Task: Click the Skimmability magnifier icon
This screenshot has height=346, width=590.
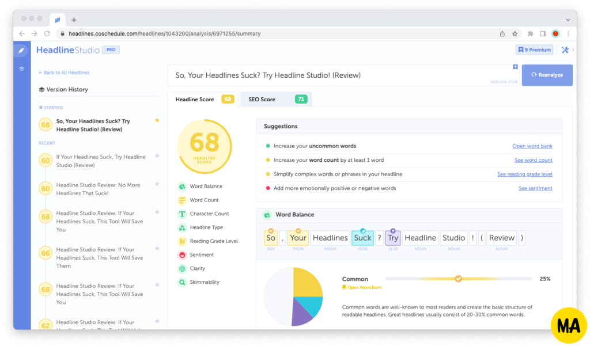Action: [x=182, y=282]
